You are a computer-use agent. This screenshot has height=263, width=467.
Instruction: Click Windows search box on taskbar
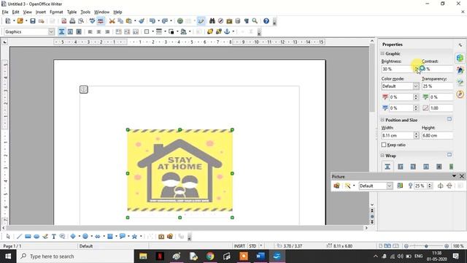pos(76,256)
